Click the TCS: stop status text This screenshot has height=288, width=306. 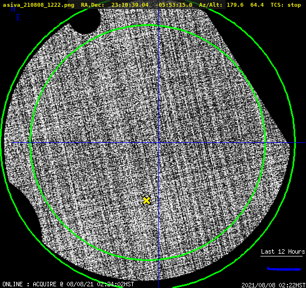pos(286,4)
